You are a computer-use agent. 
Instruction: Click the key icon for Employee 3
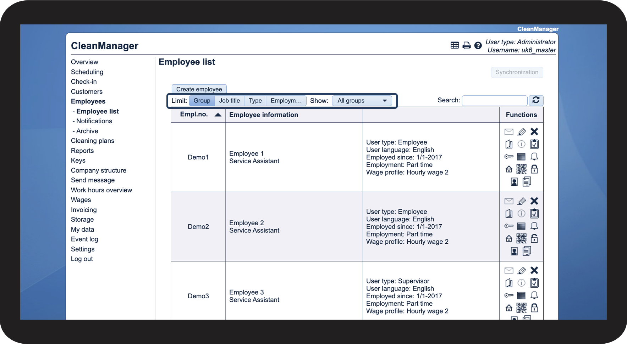point(509,295)
